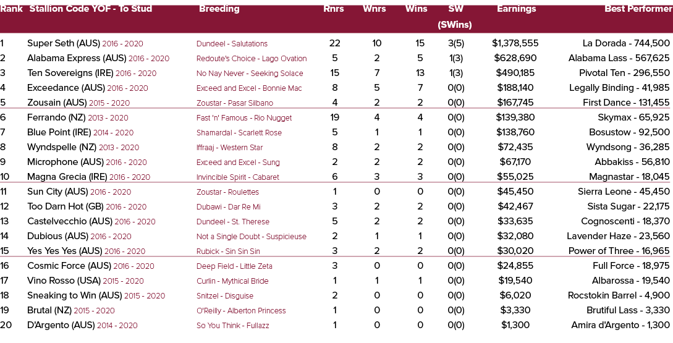Click the Breeding column header
This screenshot has width=673, height=343.
coord(219,9)
